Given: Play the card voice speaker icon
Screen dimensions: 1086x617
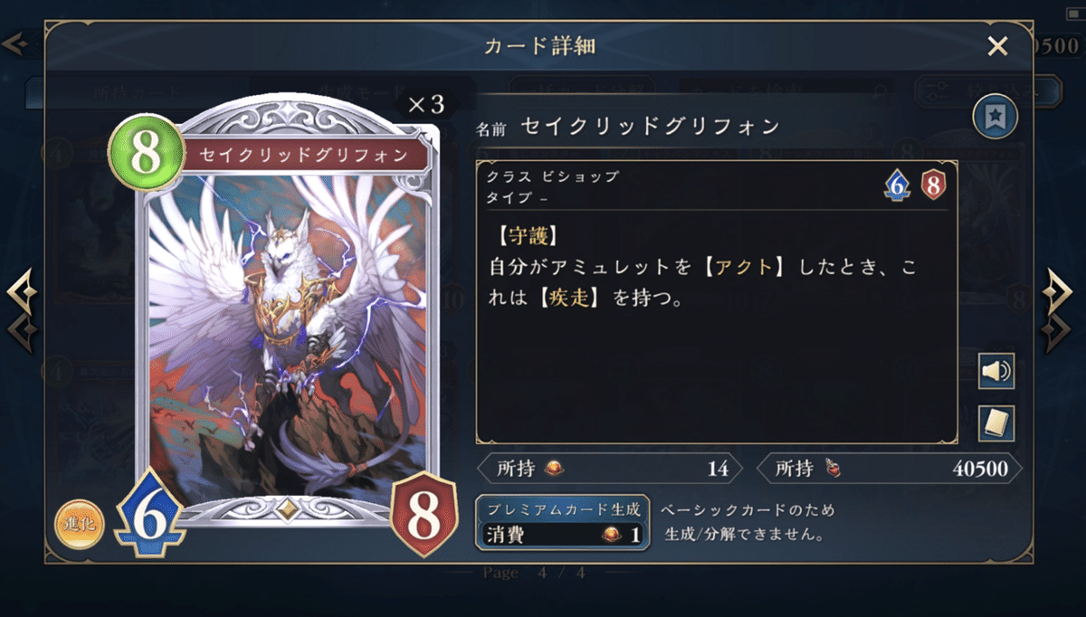Looking at the screenshot, I should [x=996, y=371].
